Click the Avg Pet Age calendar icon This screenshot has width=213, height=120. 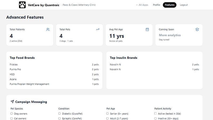click(x=147, y=29)
